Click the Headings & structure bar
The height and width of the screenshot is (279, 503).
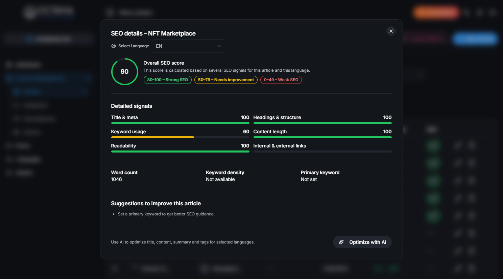click(322, 123)
